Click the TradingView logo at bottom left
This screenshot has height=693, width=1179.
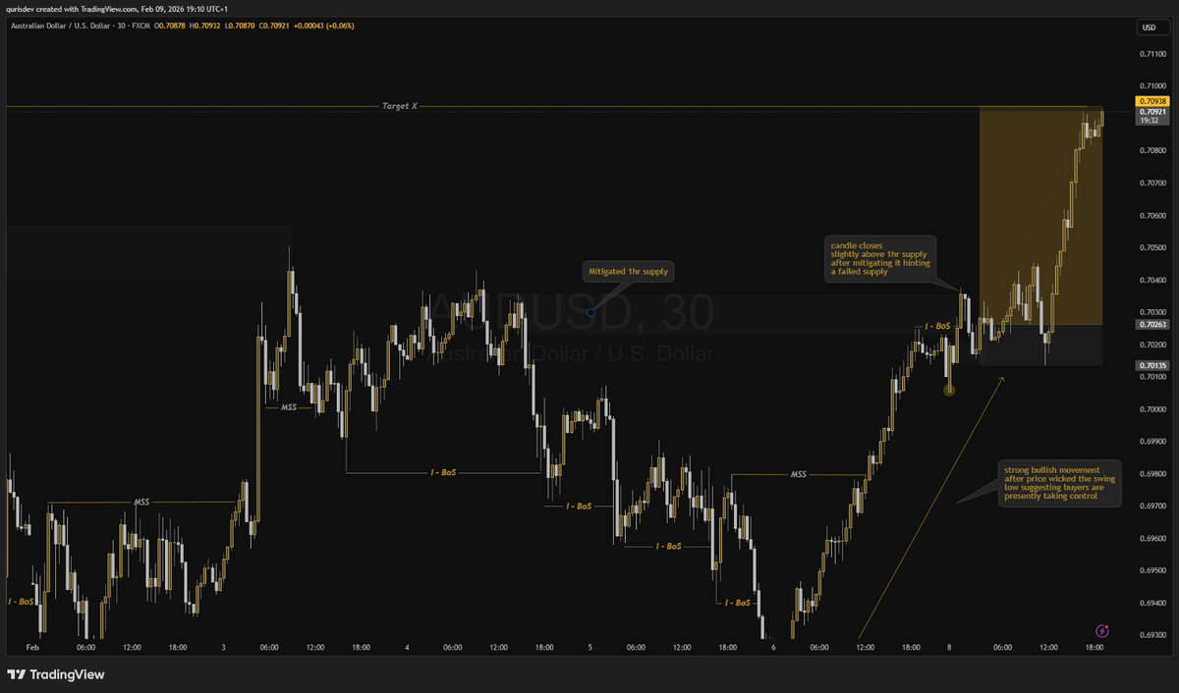click(x=56, y=675)
